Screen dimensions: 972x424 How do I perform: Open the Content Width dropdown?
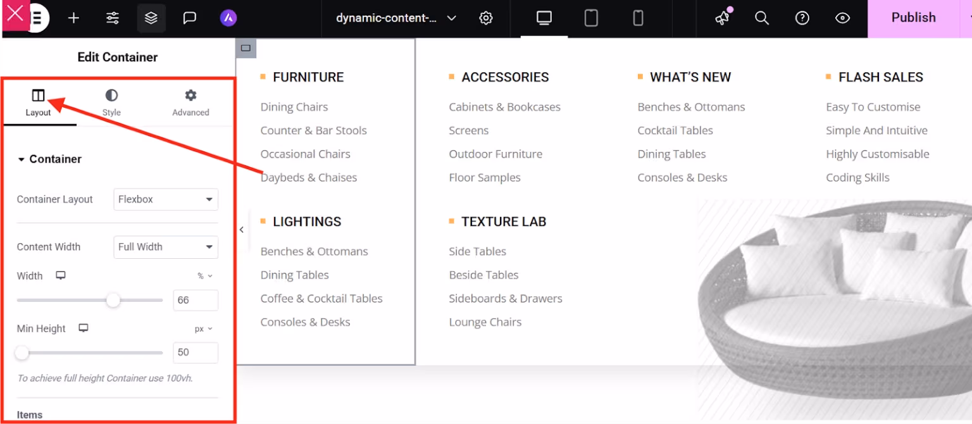(x=165, y=247)
